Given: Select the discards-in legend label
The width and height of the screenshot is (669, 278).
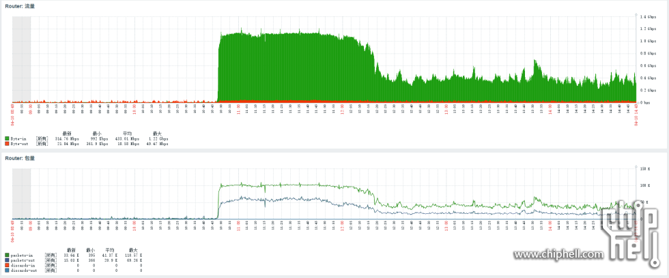Looking at the screenshot, I should pos(23,265).
